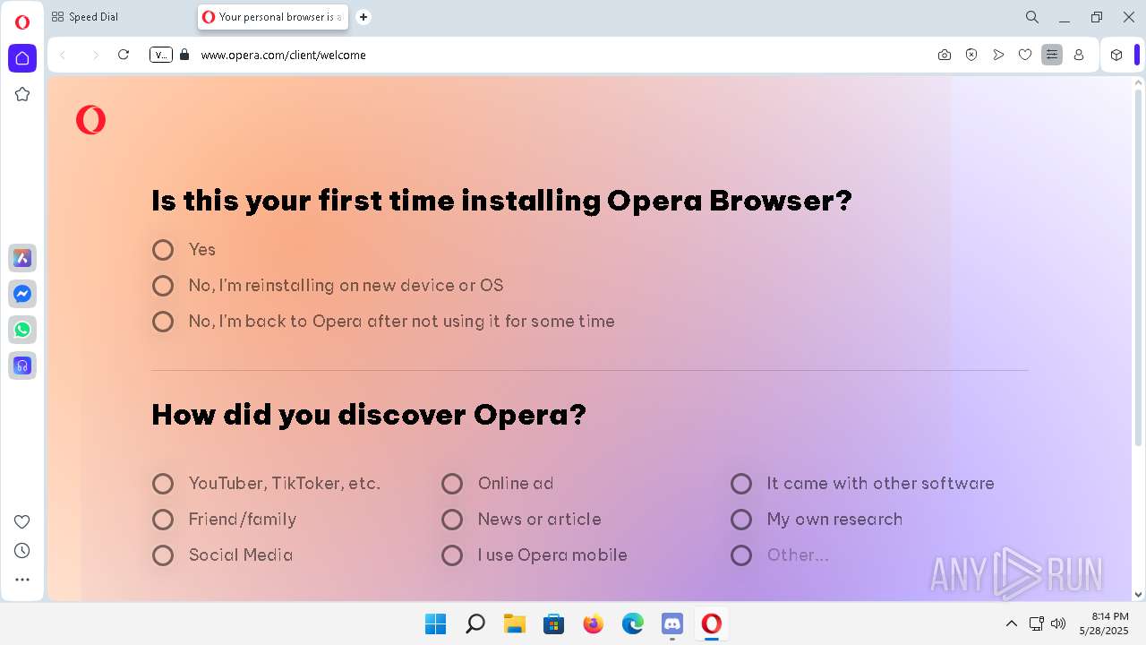1146x645 pixels.
Task: Launch Aria AI from the sidebar
Action: [x=22, y=258]
